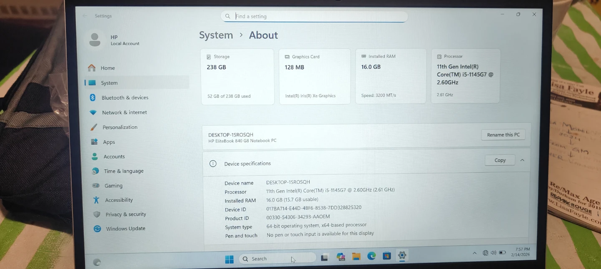Click the taskbar Search box
The width and height of the screenshot is (601, 269).
click(x=278, y=259)
